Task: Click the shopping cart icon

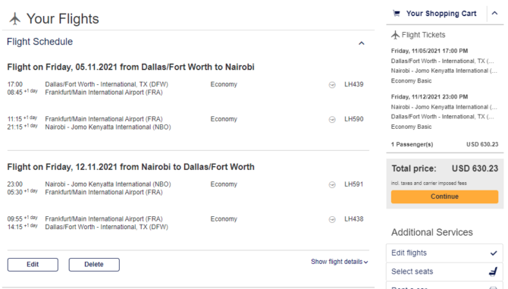Action: coord(397,14)
